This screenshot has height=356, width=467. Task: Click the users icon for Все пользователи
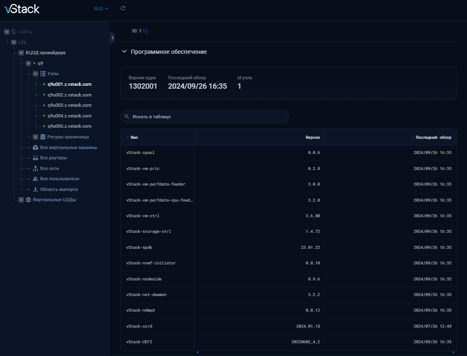click(35, 179)
